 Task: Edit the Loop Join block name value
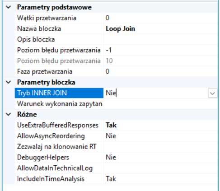[x=160, y=28]
